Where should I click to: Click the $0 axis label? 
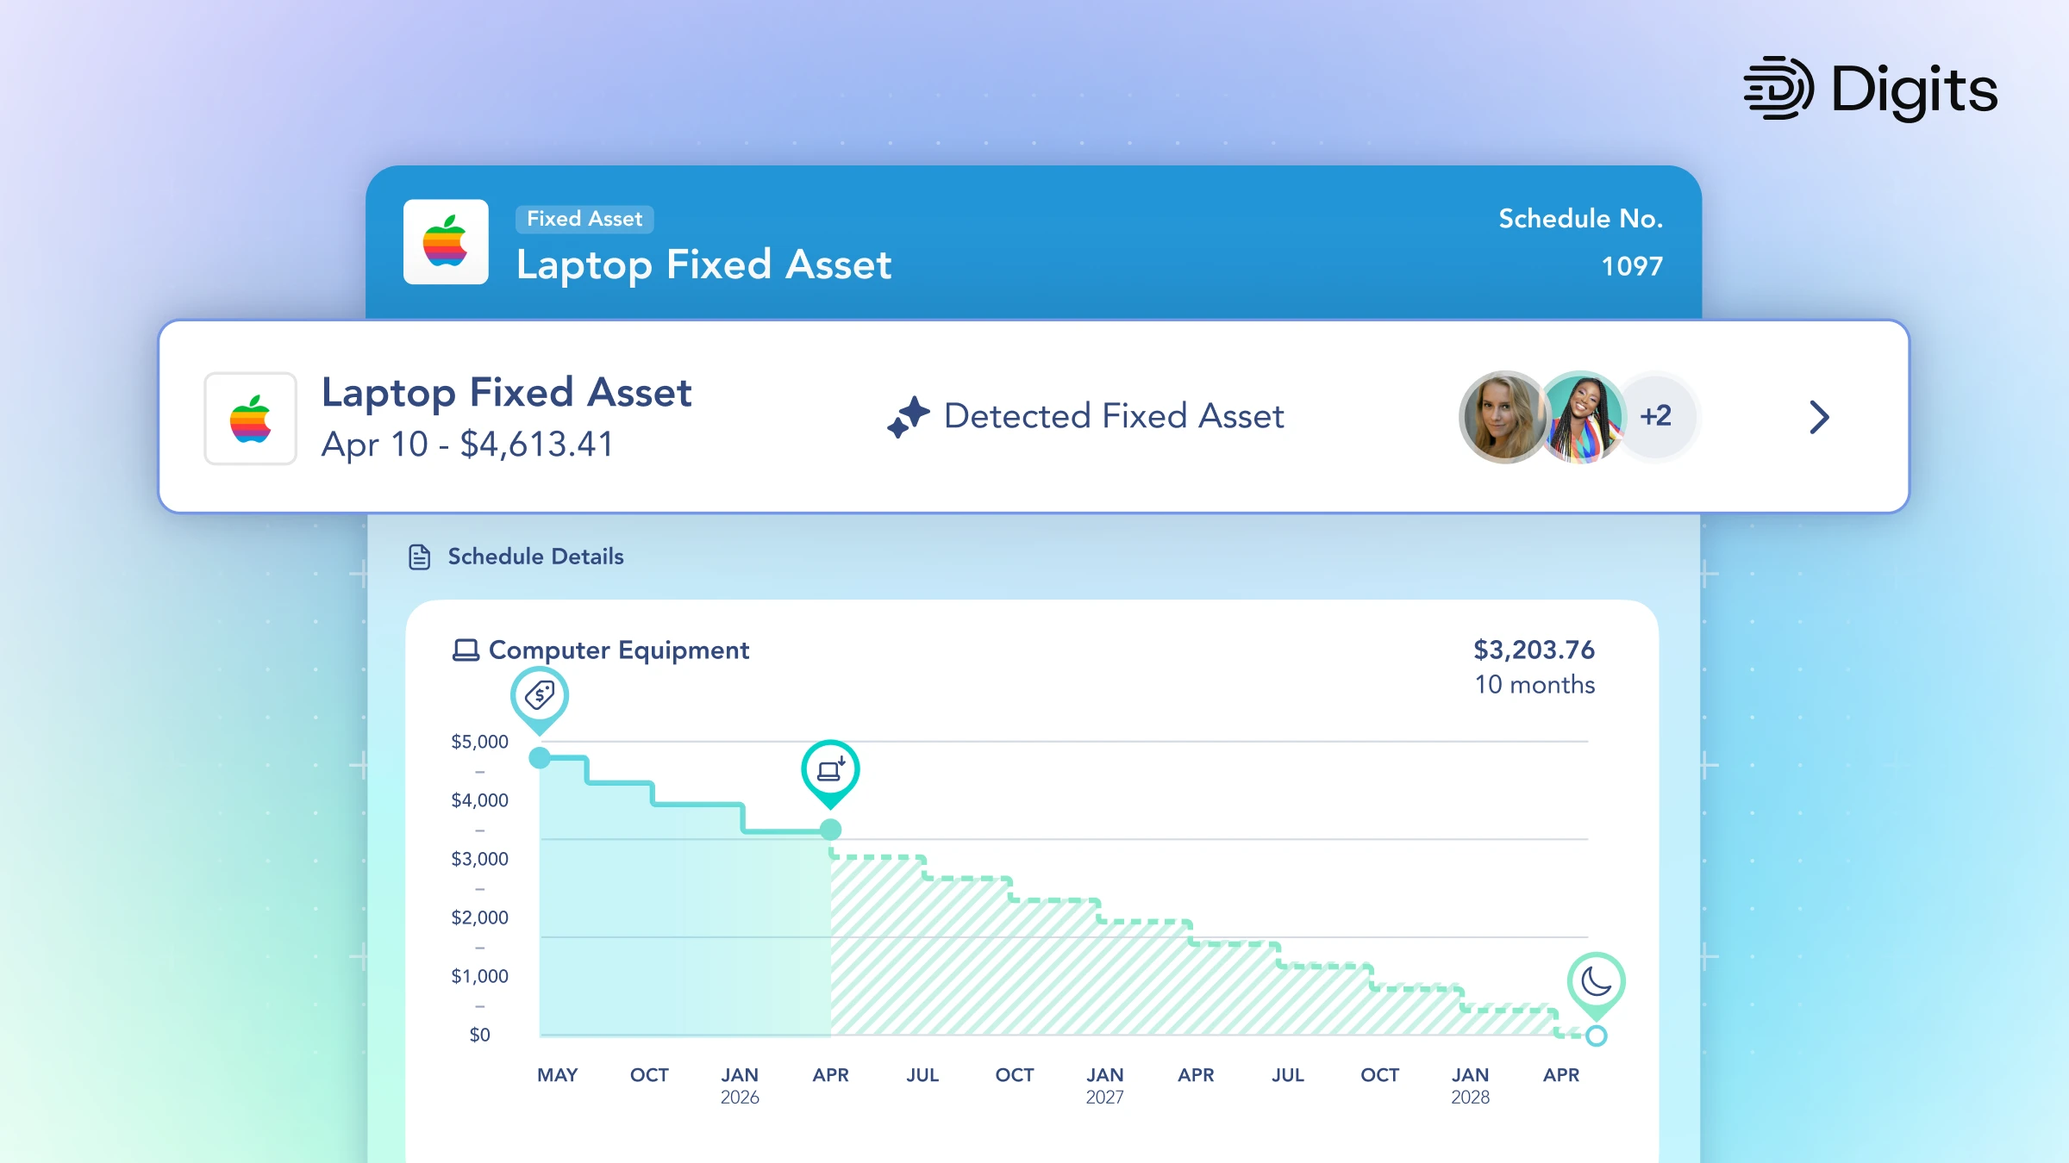(x=480, y=1035)
